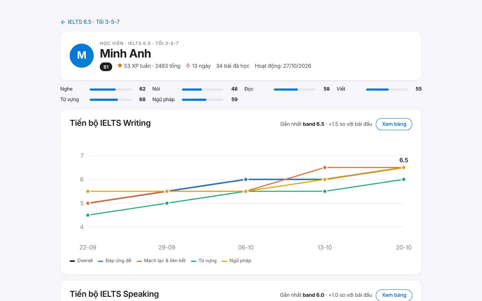
Task: Select the green data point on 20-10
Action: 404,180
